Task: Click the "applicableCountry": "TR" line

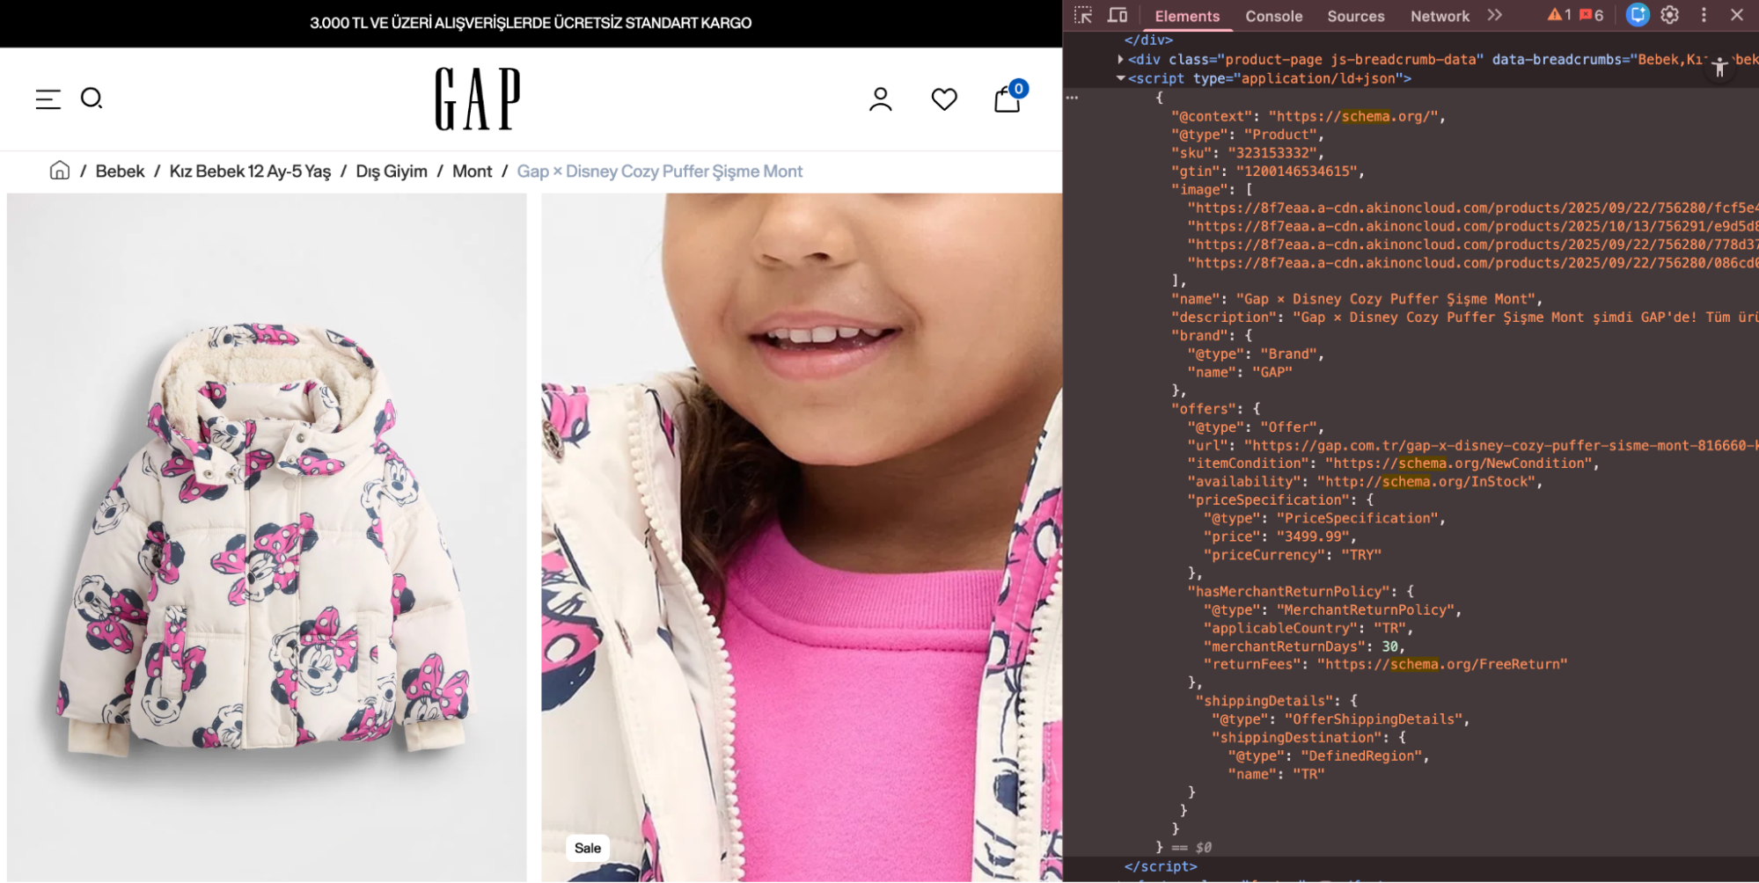Action: pos(1308,628)
